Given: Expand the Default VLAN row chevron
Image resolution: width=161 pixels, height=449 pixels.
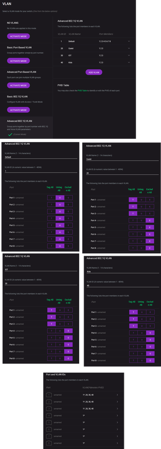Looking at the screenshot, I should tap(129, 41).
